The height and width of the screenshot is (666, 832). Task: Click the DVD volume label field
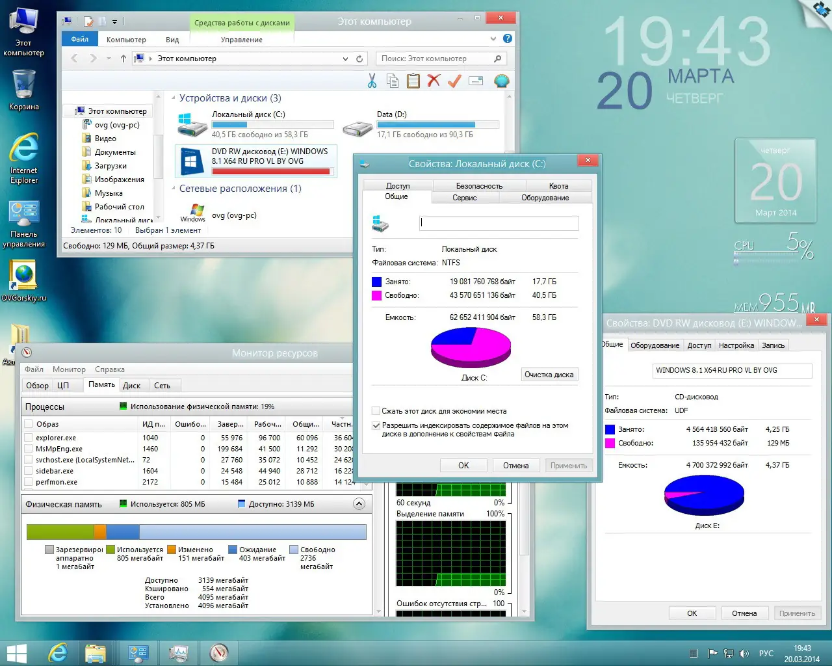pyautogui.click(x=733, y=371)
